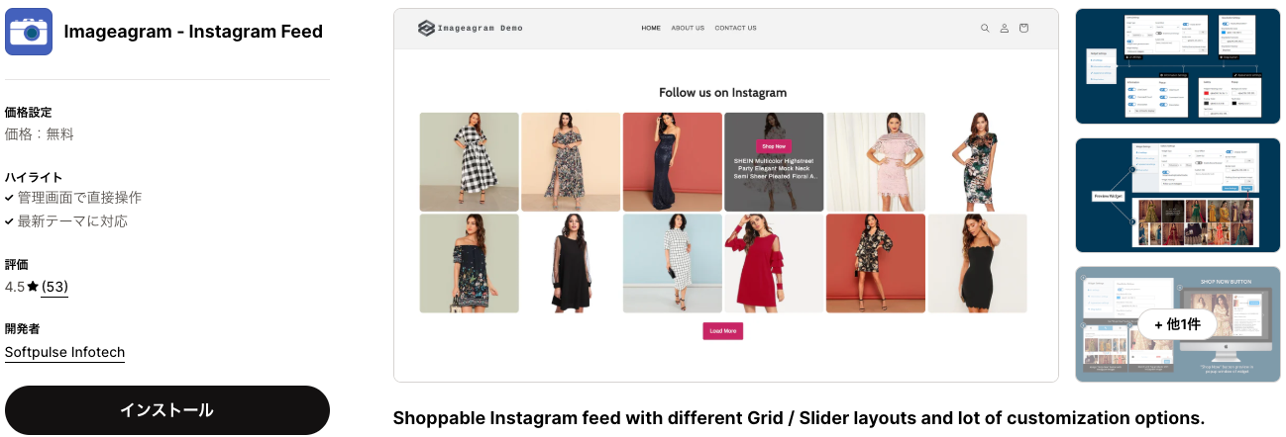Click the Load More button
Screen dimensions: 1286x437
click(x=723, y=331)
